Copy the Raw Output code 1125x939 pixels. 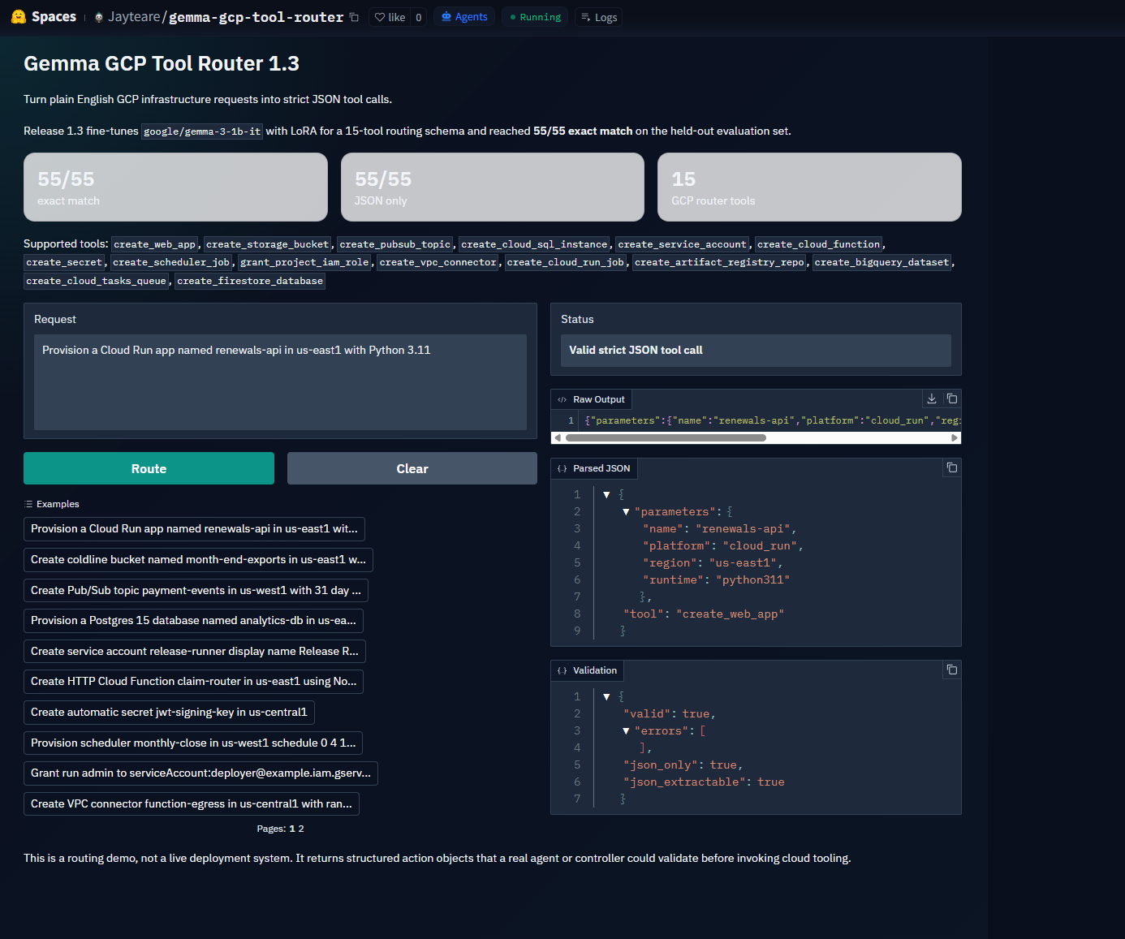(952, 398)
